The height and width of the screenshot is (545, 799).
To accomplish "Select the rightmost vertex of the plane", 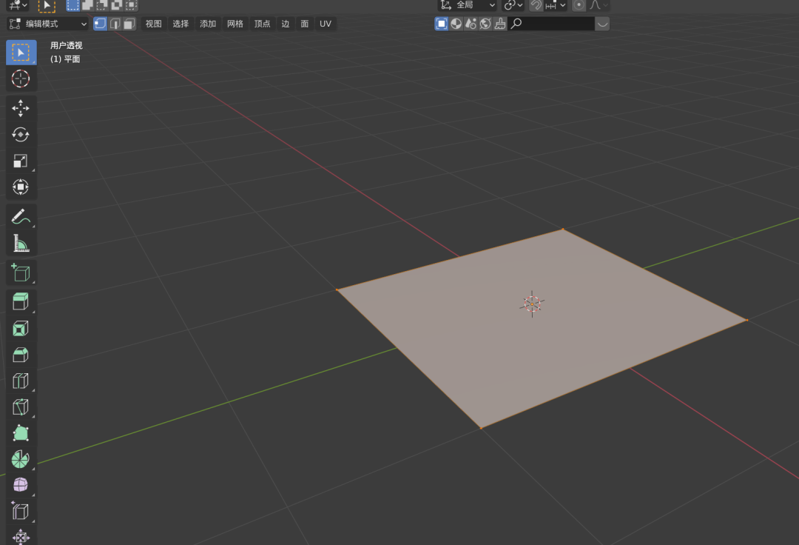I will 747,320.
